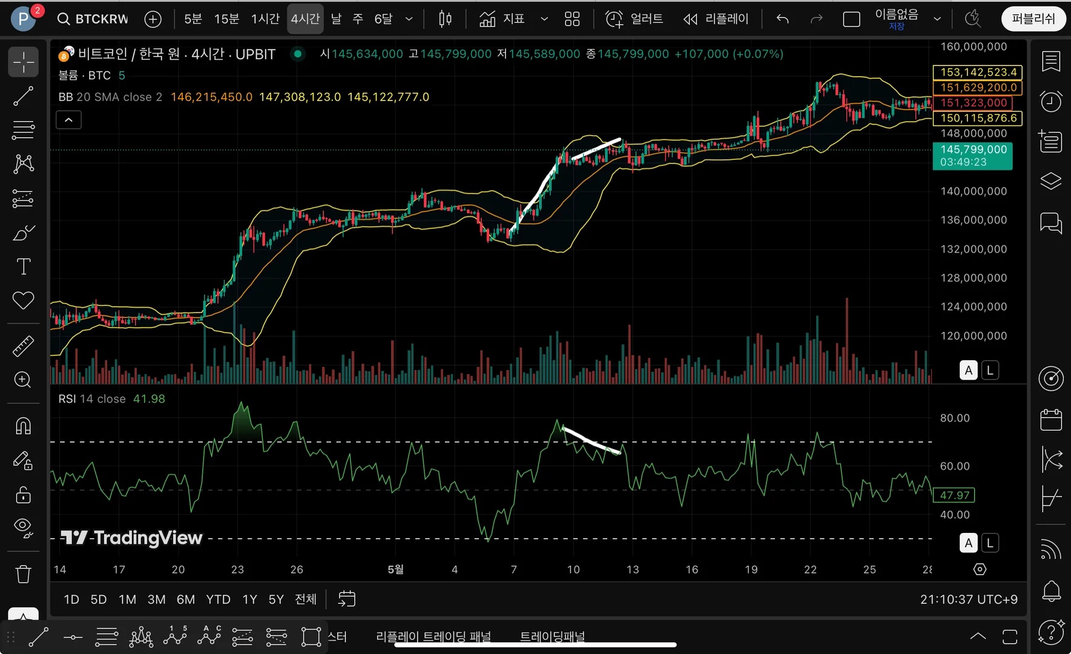The width and height of the screenshot is (1071, 654).
Task: Click the 퍼블리쉬 publish button
Action: pyautogui.click(x=1033, y=19)
